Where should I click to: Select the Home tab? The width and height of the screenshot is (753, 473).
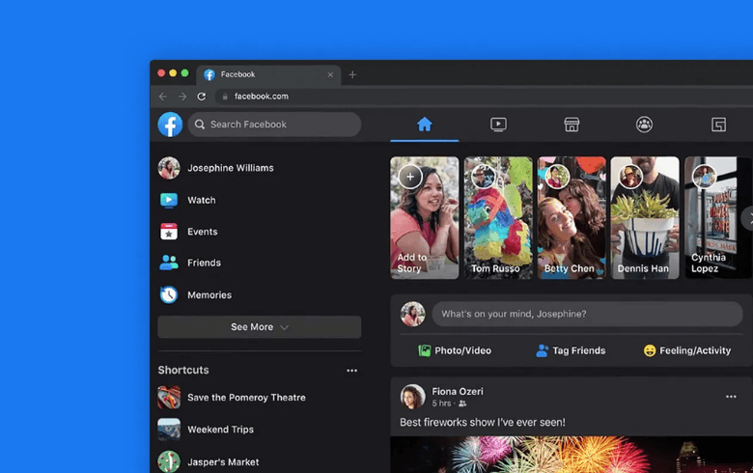pyautogui.click(x=424, y=125)
